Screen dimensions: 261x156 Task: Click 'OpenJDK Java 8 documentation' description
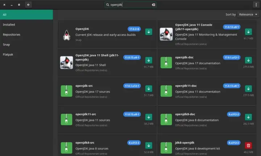(x=197, y=120)
